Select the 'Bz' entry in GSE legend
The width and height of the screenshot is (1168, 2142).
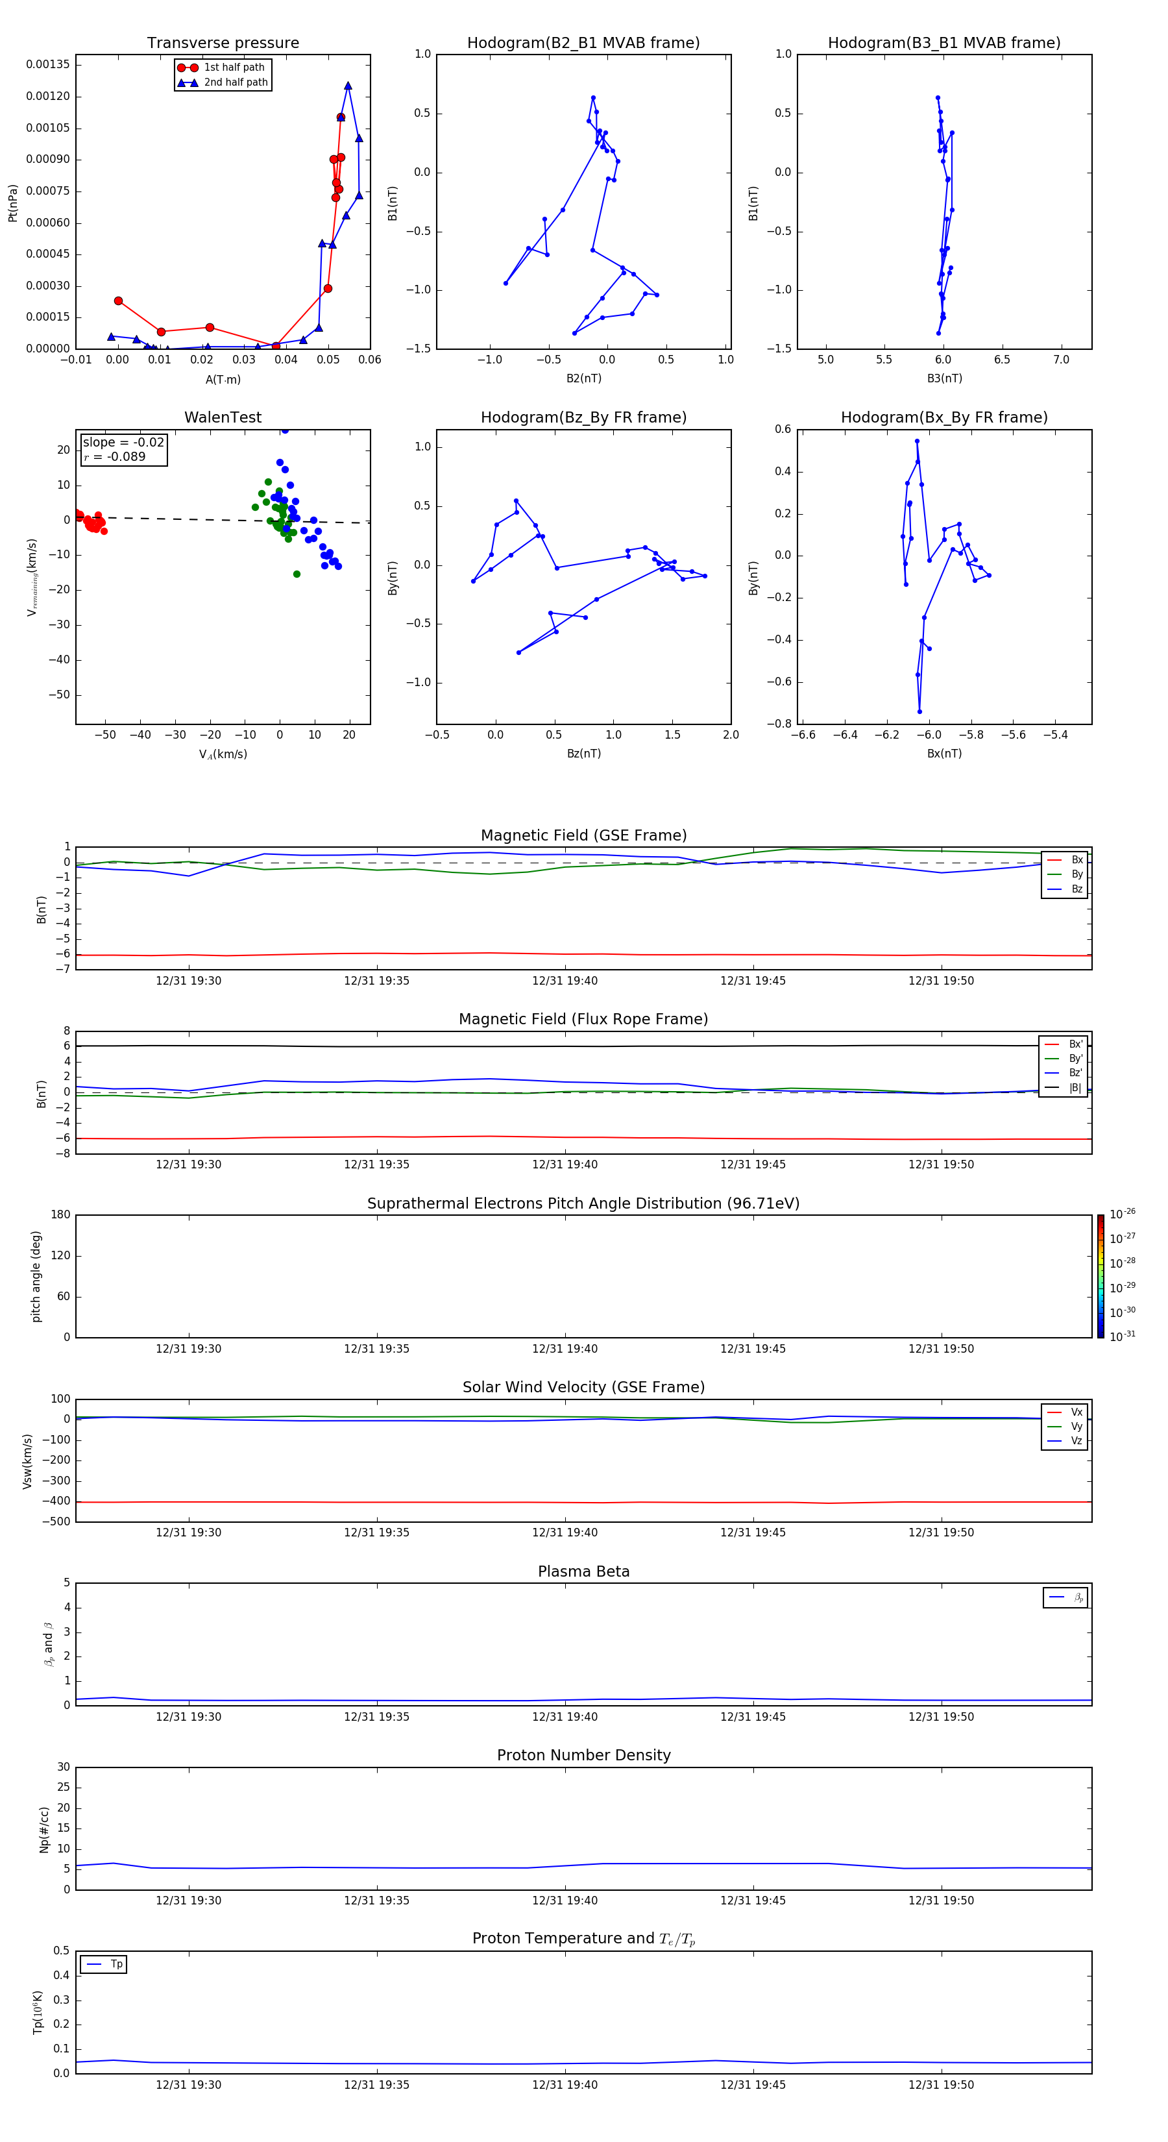click(x=1065, y=889)
